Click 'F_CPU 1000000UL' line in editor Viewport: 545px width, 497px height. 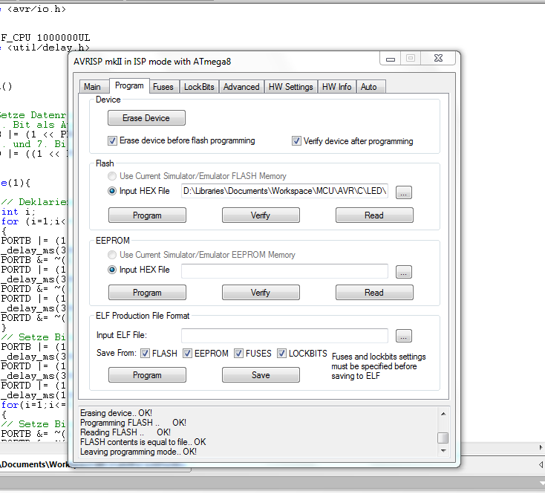pyautogui.click(x=45, y=38)
